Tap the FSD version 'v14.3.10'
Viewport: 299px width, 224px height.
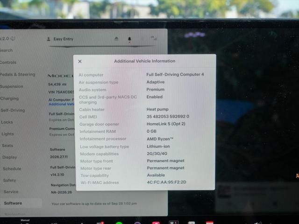[57, 175]
